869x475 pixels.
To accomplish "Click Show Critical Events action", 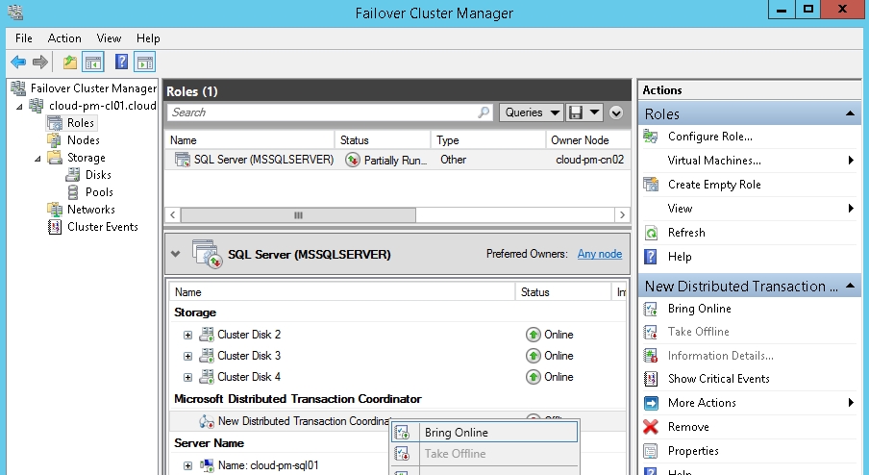I will point(719,379).
